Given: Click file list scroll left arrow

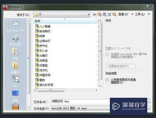Looking at the screenshot, I should click(x=35, y=90).
